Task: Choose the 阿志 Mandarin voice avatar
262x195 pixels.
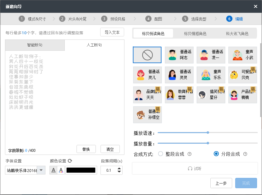Action: click(179, 55)
